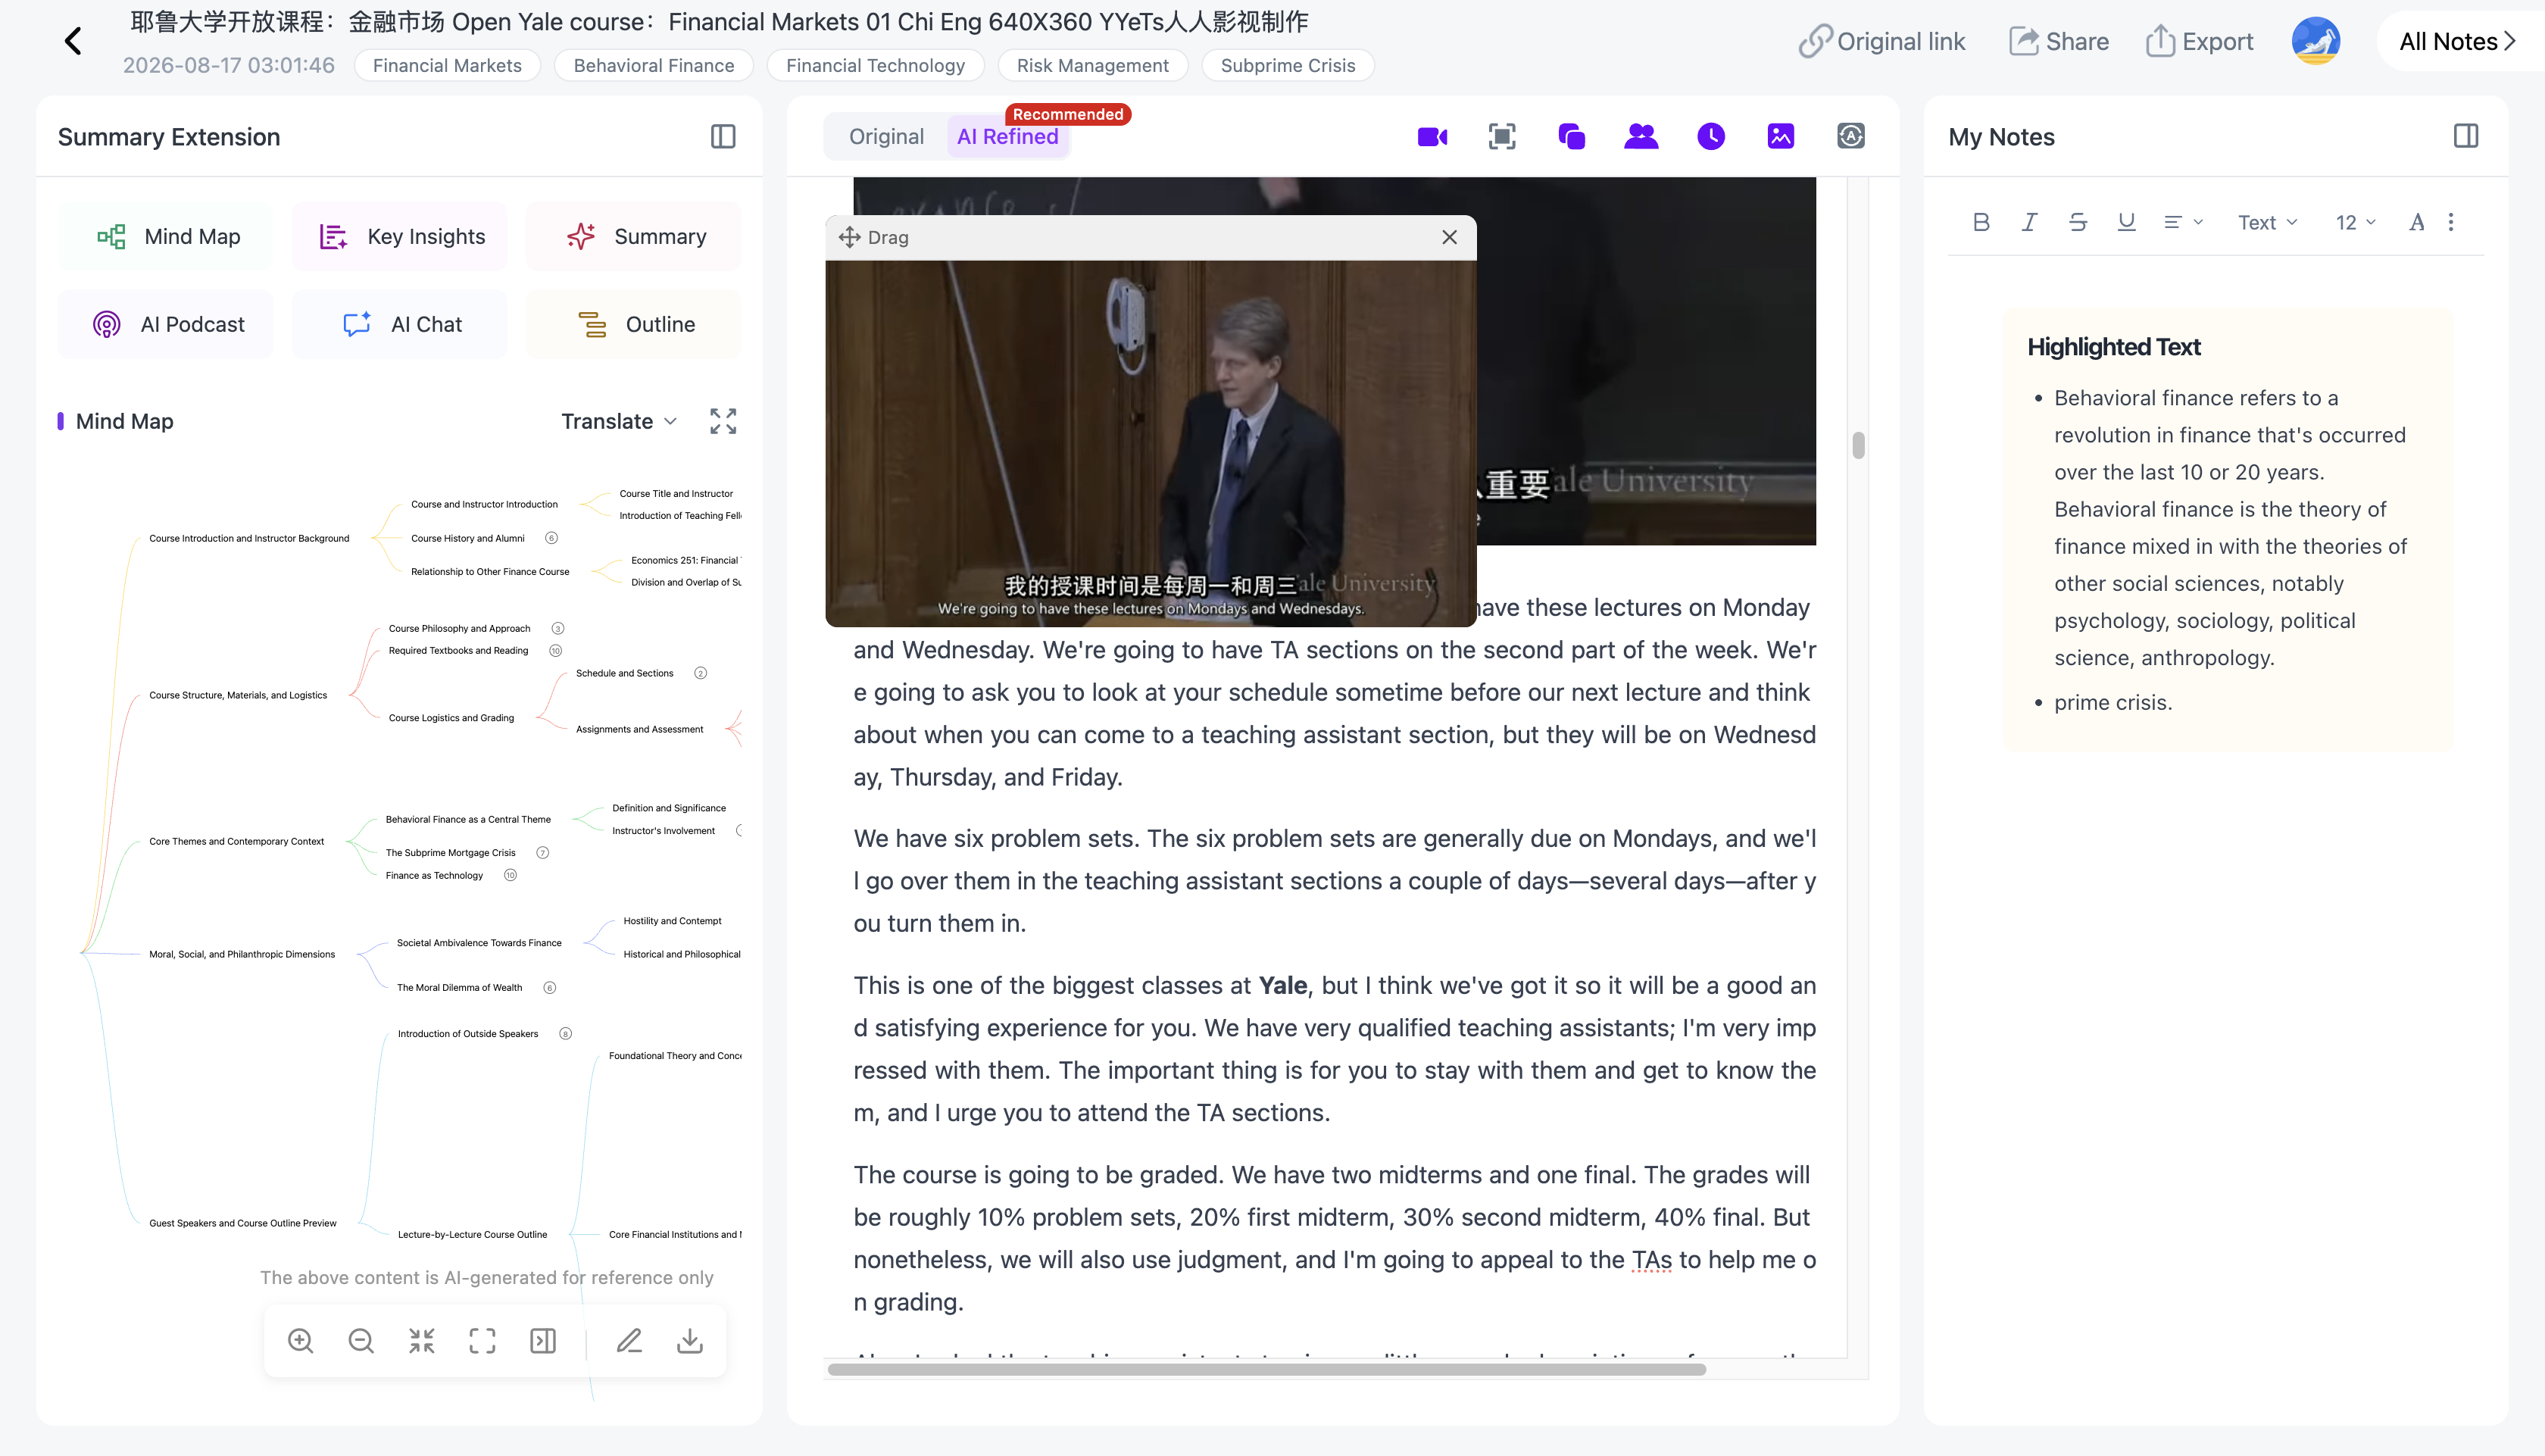Edit the mind map with the pencil icon
Image resolution: width=2545 pixels, height=1456 pixels.
(x=629, y=1340)
